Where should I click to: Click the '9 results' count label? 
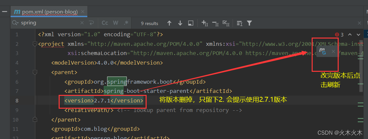pyautogui.click(x=150, y=23)
